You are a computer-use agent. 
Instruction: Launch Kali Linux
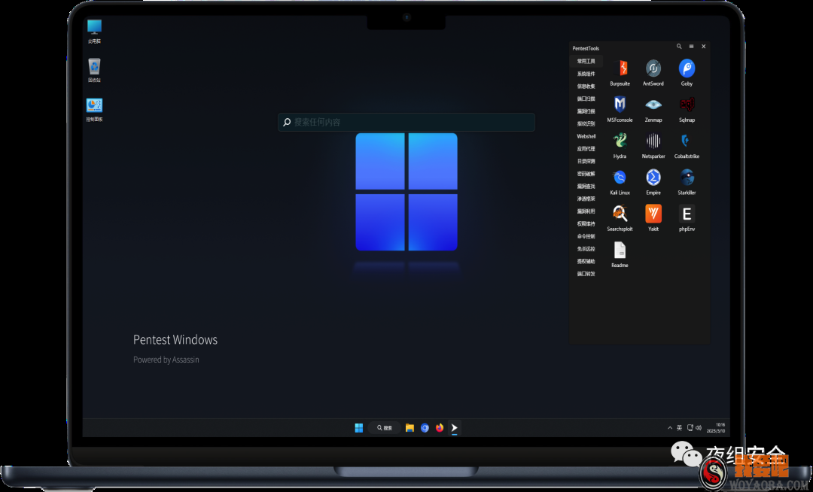(620, 181)
